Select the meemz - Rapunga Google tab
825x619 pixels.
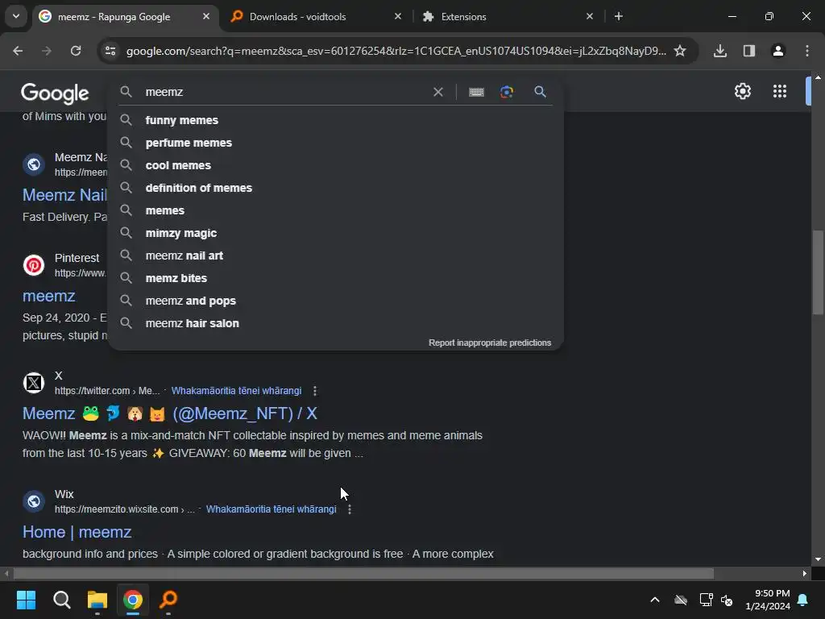tap(126, 17)
